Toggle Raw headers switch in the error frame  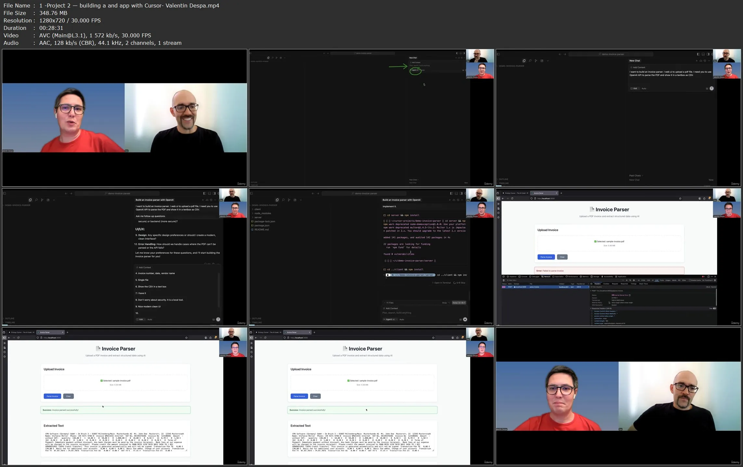click(x=714, y=308)
